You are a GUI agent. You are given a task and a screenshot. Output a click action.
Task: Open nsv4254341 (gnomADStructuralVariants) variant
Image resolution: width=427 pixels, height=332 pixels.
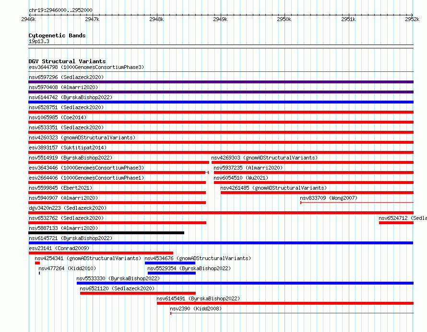coord(88,258)
